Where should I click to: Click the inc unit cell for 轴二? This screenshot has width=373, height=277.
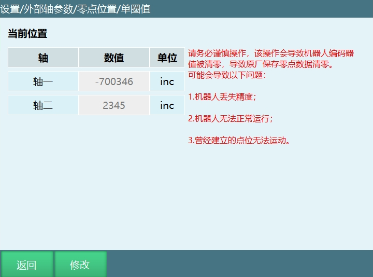click(x=167, y=105)
